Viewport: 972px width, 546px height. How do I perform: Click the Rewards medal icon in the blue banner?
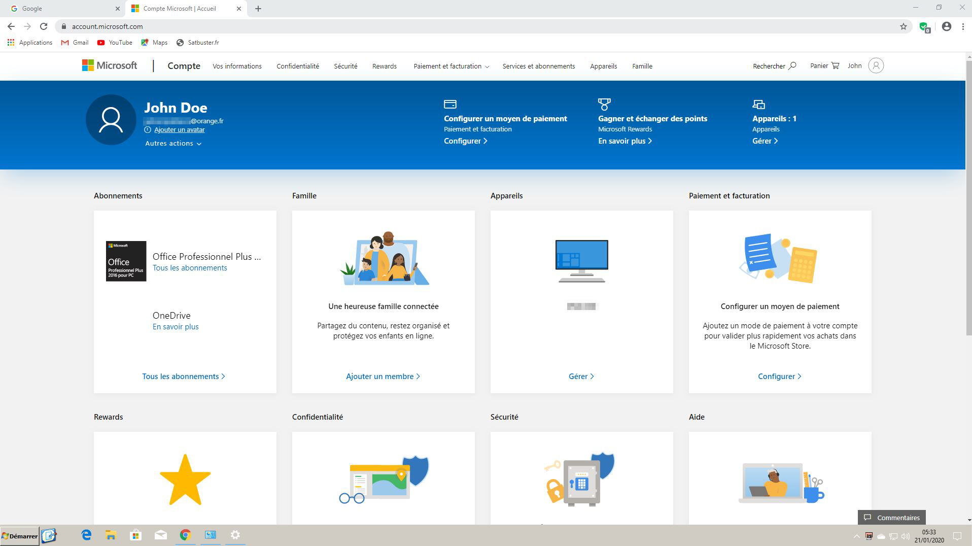click(604, 105)
